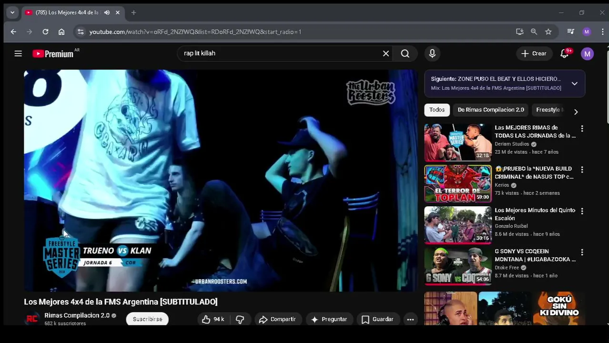The width and height of the screenshot is (609, 343).
Task: Open G SONY VS COQEEIN MONTANA title
Action: click(535, 255)
